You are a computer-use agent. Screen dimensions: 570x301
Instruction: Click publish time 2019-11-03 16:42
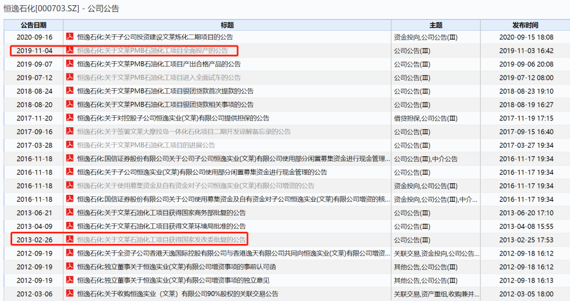coord(526,51)
